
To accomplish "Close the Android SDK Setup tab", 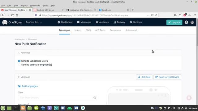I will coord(62,10).
